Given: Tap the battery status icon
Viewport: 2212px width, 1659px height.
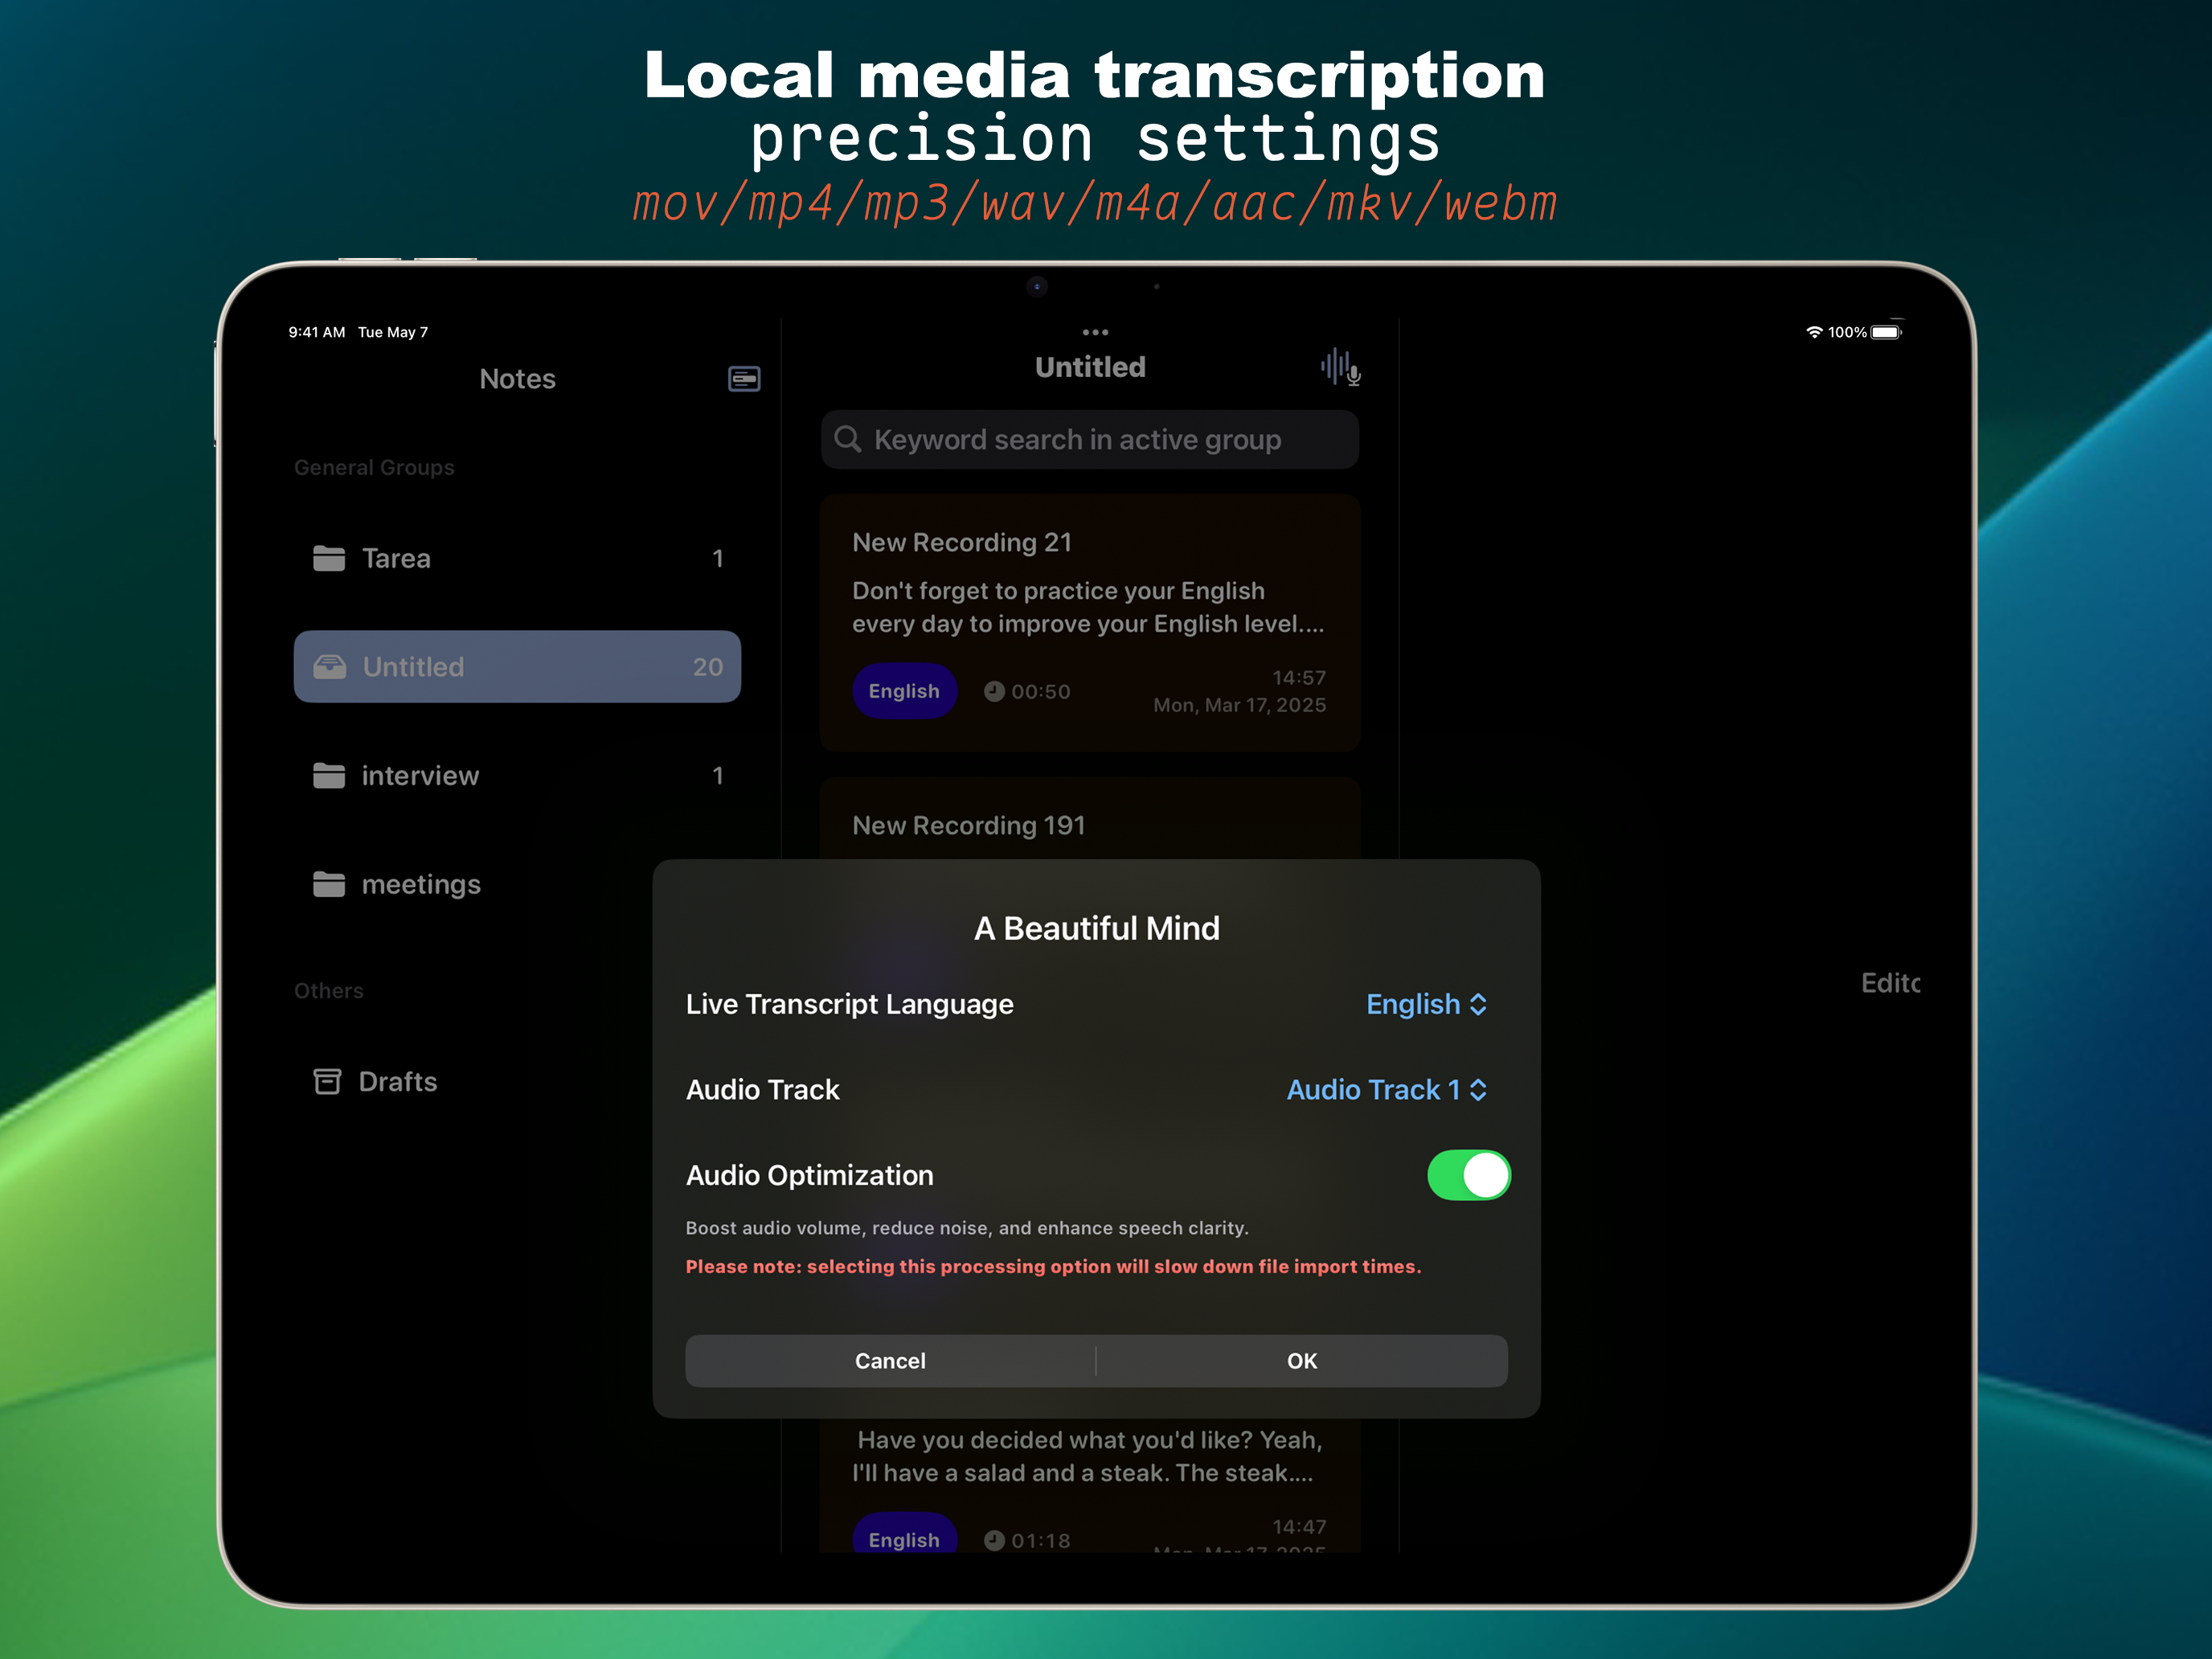Looking at the screenshot, I should click(x=1886, y=332).
